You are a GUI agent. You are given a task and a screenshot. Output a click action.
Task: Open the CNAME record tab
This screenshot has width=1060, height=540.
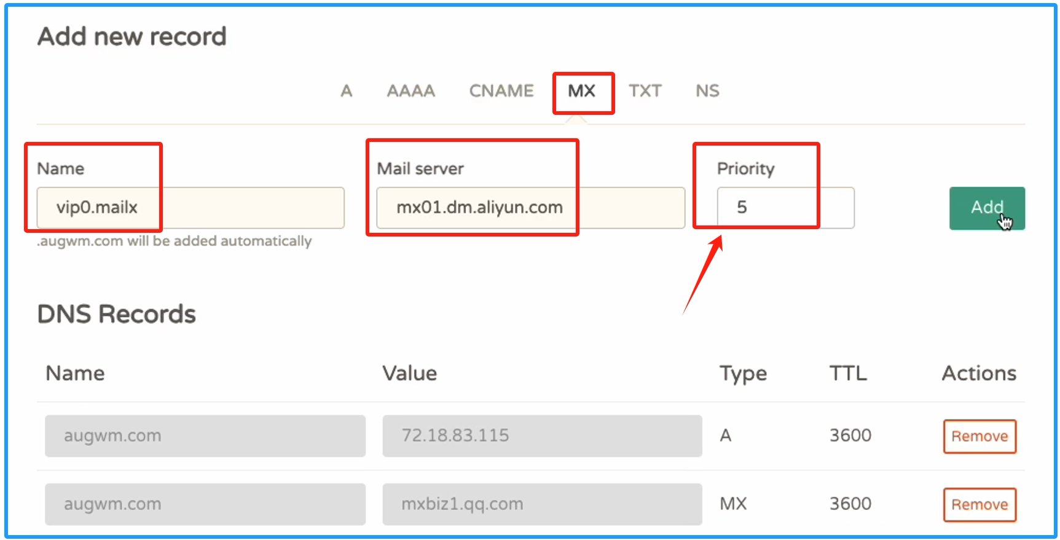coord(501,91)
